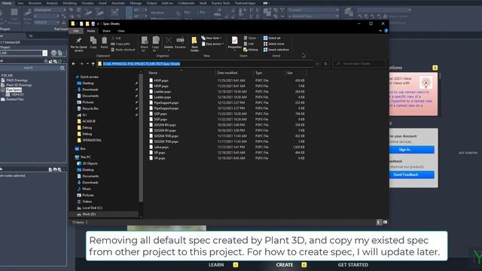Expand the address bar history dropdown

pyautogui.click(x=318, y=64)
